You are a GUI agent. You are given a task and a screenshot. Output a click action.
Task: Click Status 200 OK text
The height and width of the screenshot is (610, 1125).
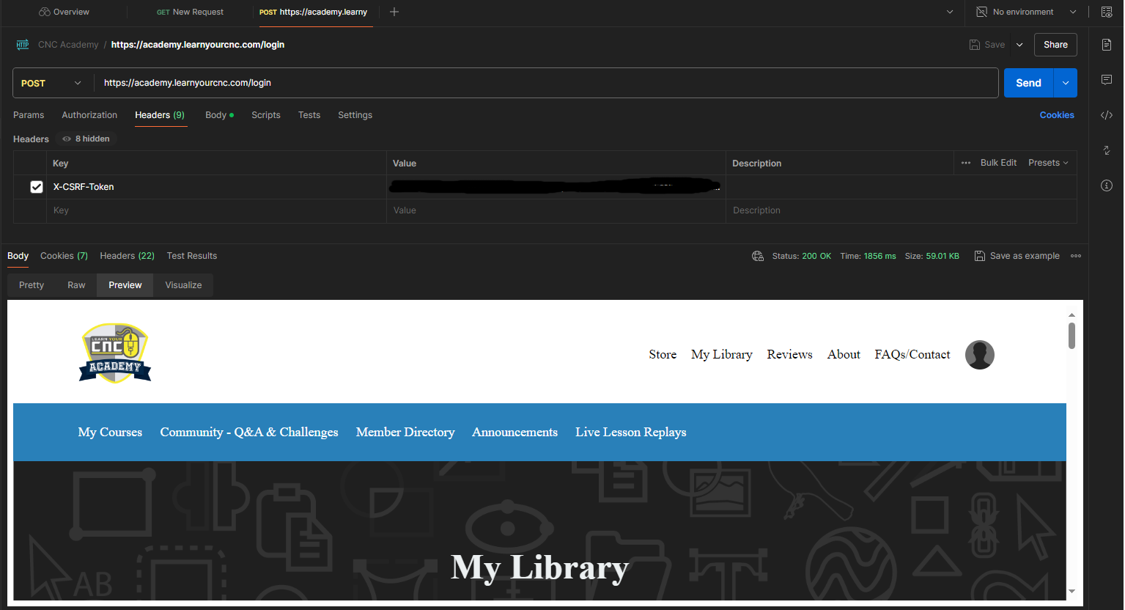(x=801, y=256)
